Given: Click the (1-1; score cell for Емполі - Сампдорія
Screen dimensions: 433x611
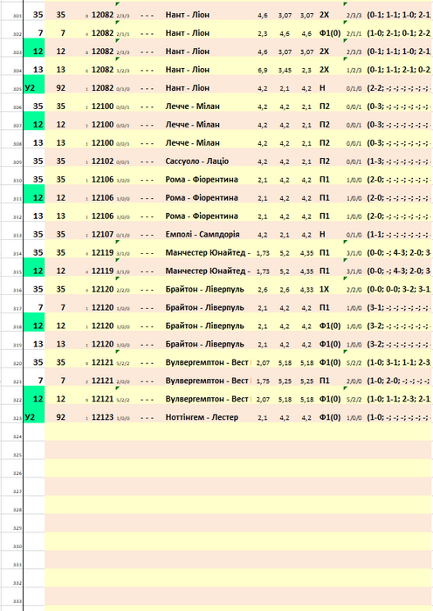Looking at the screenshot, I should [398, 235].
